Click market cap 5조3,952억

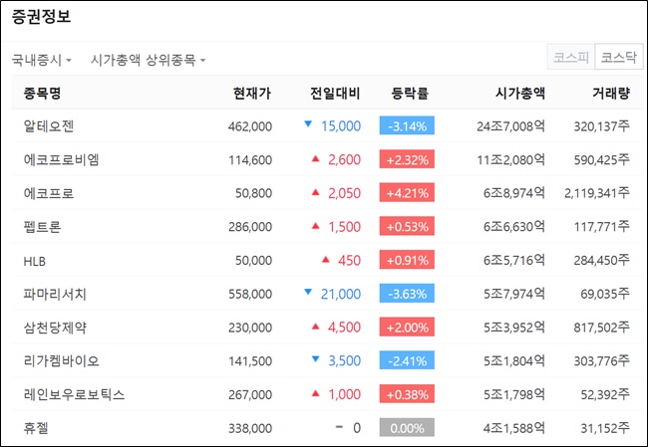[514, 328]
